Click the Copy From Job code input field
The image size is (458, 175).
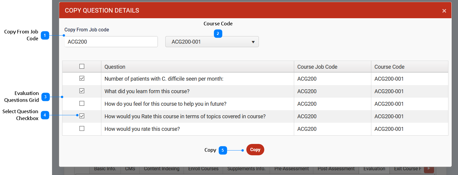(111, 42)
